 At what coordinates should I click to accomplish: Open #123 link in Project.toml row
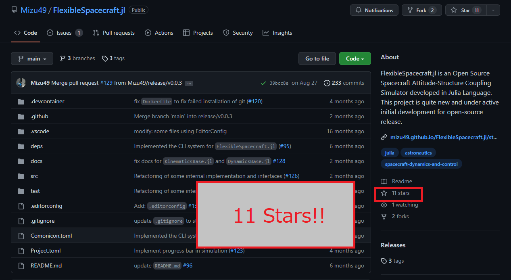(x=237, y=251)
